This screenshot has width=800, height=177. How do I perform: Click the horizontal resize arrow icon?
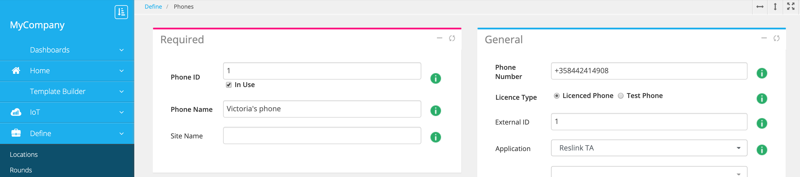click(760, 7)
